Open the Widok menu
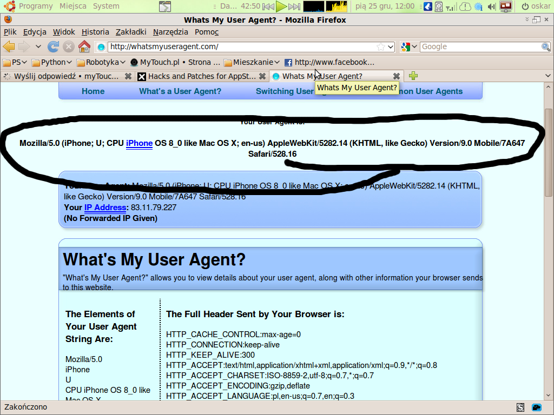 click(64, 32)
